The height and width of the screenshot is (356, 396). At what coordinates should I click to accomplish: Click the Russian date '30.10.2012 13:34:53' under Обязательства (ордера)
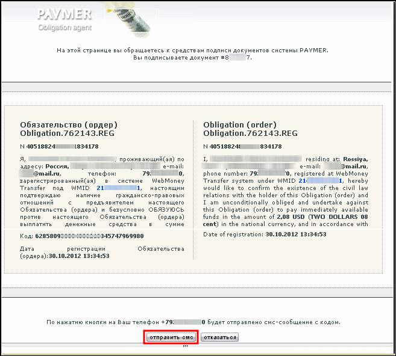pos(79,256)
